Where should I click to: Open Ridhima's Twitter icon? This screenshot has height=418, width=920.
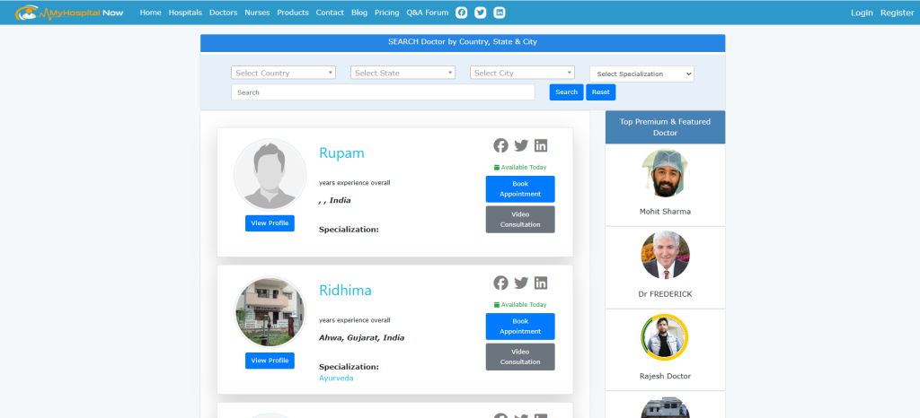tap(521, 283)
